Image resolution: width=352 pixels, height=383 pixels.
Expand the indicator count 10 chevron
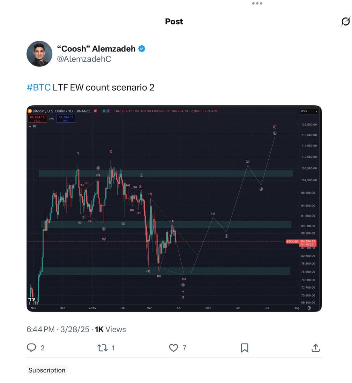[32, 126]
